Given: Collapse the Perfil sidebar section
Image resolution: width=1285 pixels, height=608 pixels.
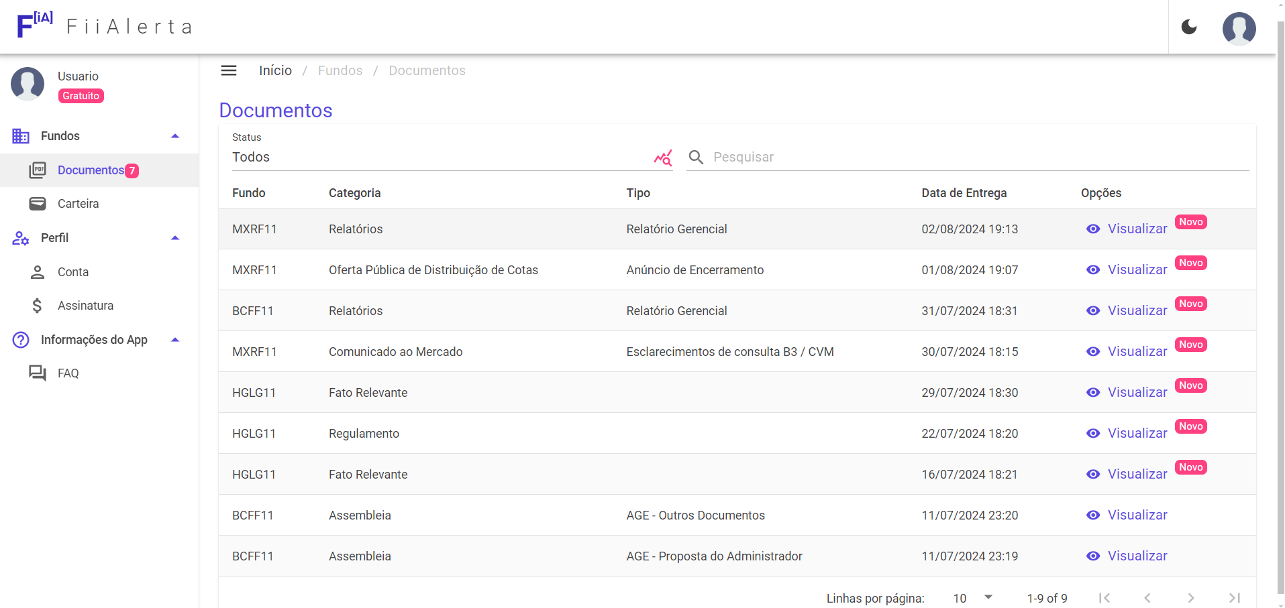Looking at the screenshot, I should 175,238.
